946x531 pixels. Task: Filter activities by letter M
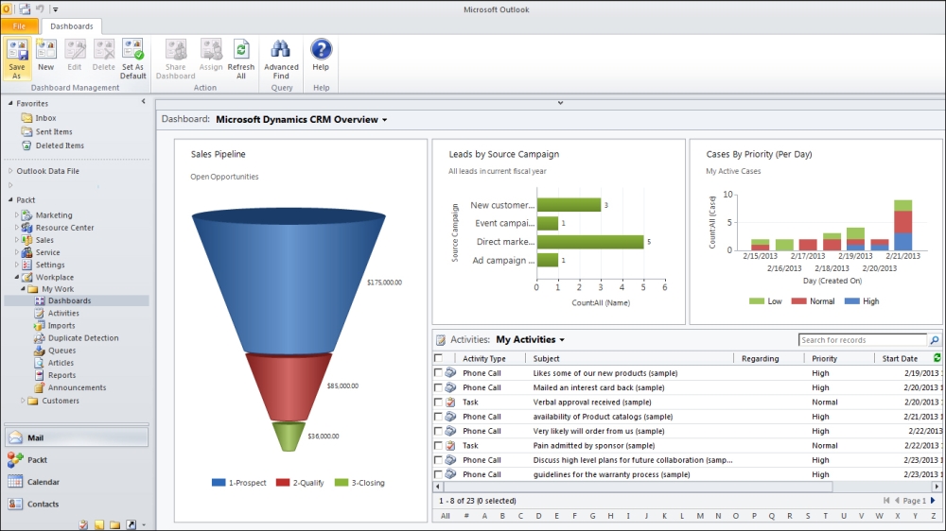point(700,516)
